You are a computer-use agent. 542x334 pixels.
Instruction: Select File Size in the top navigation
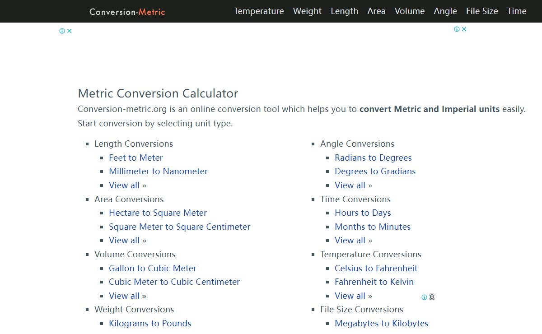coord(482,11)
